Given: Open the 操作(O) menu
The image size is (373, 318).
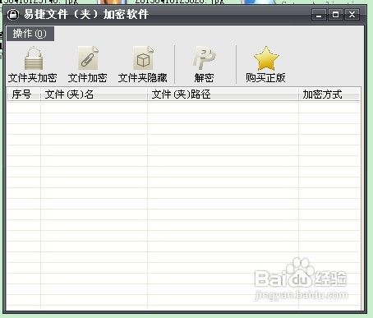Looking at the screenshot, I should click(30, 34).
